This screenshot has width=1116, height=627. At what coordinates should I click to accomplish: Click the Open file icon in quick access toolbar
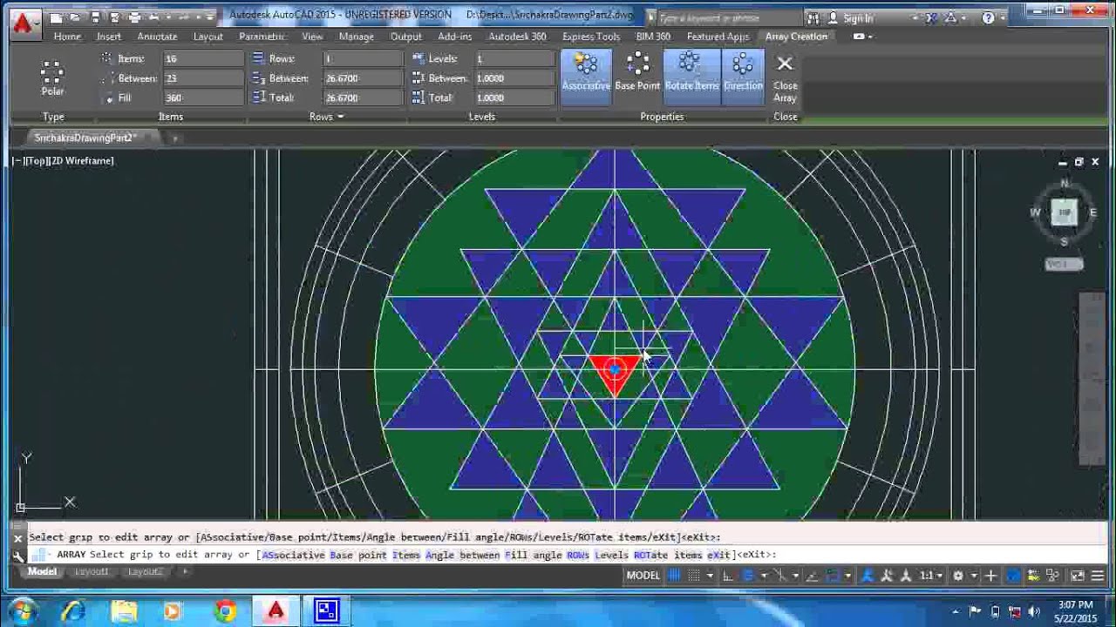pyautogui.click(x=76, y=17)
